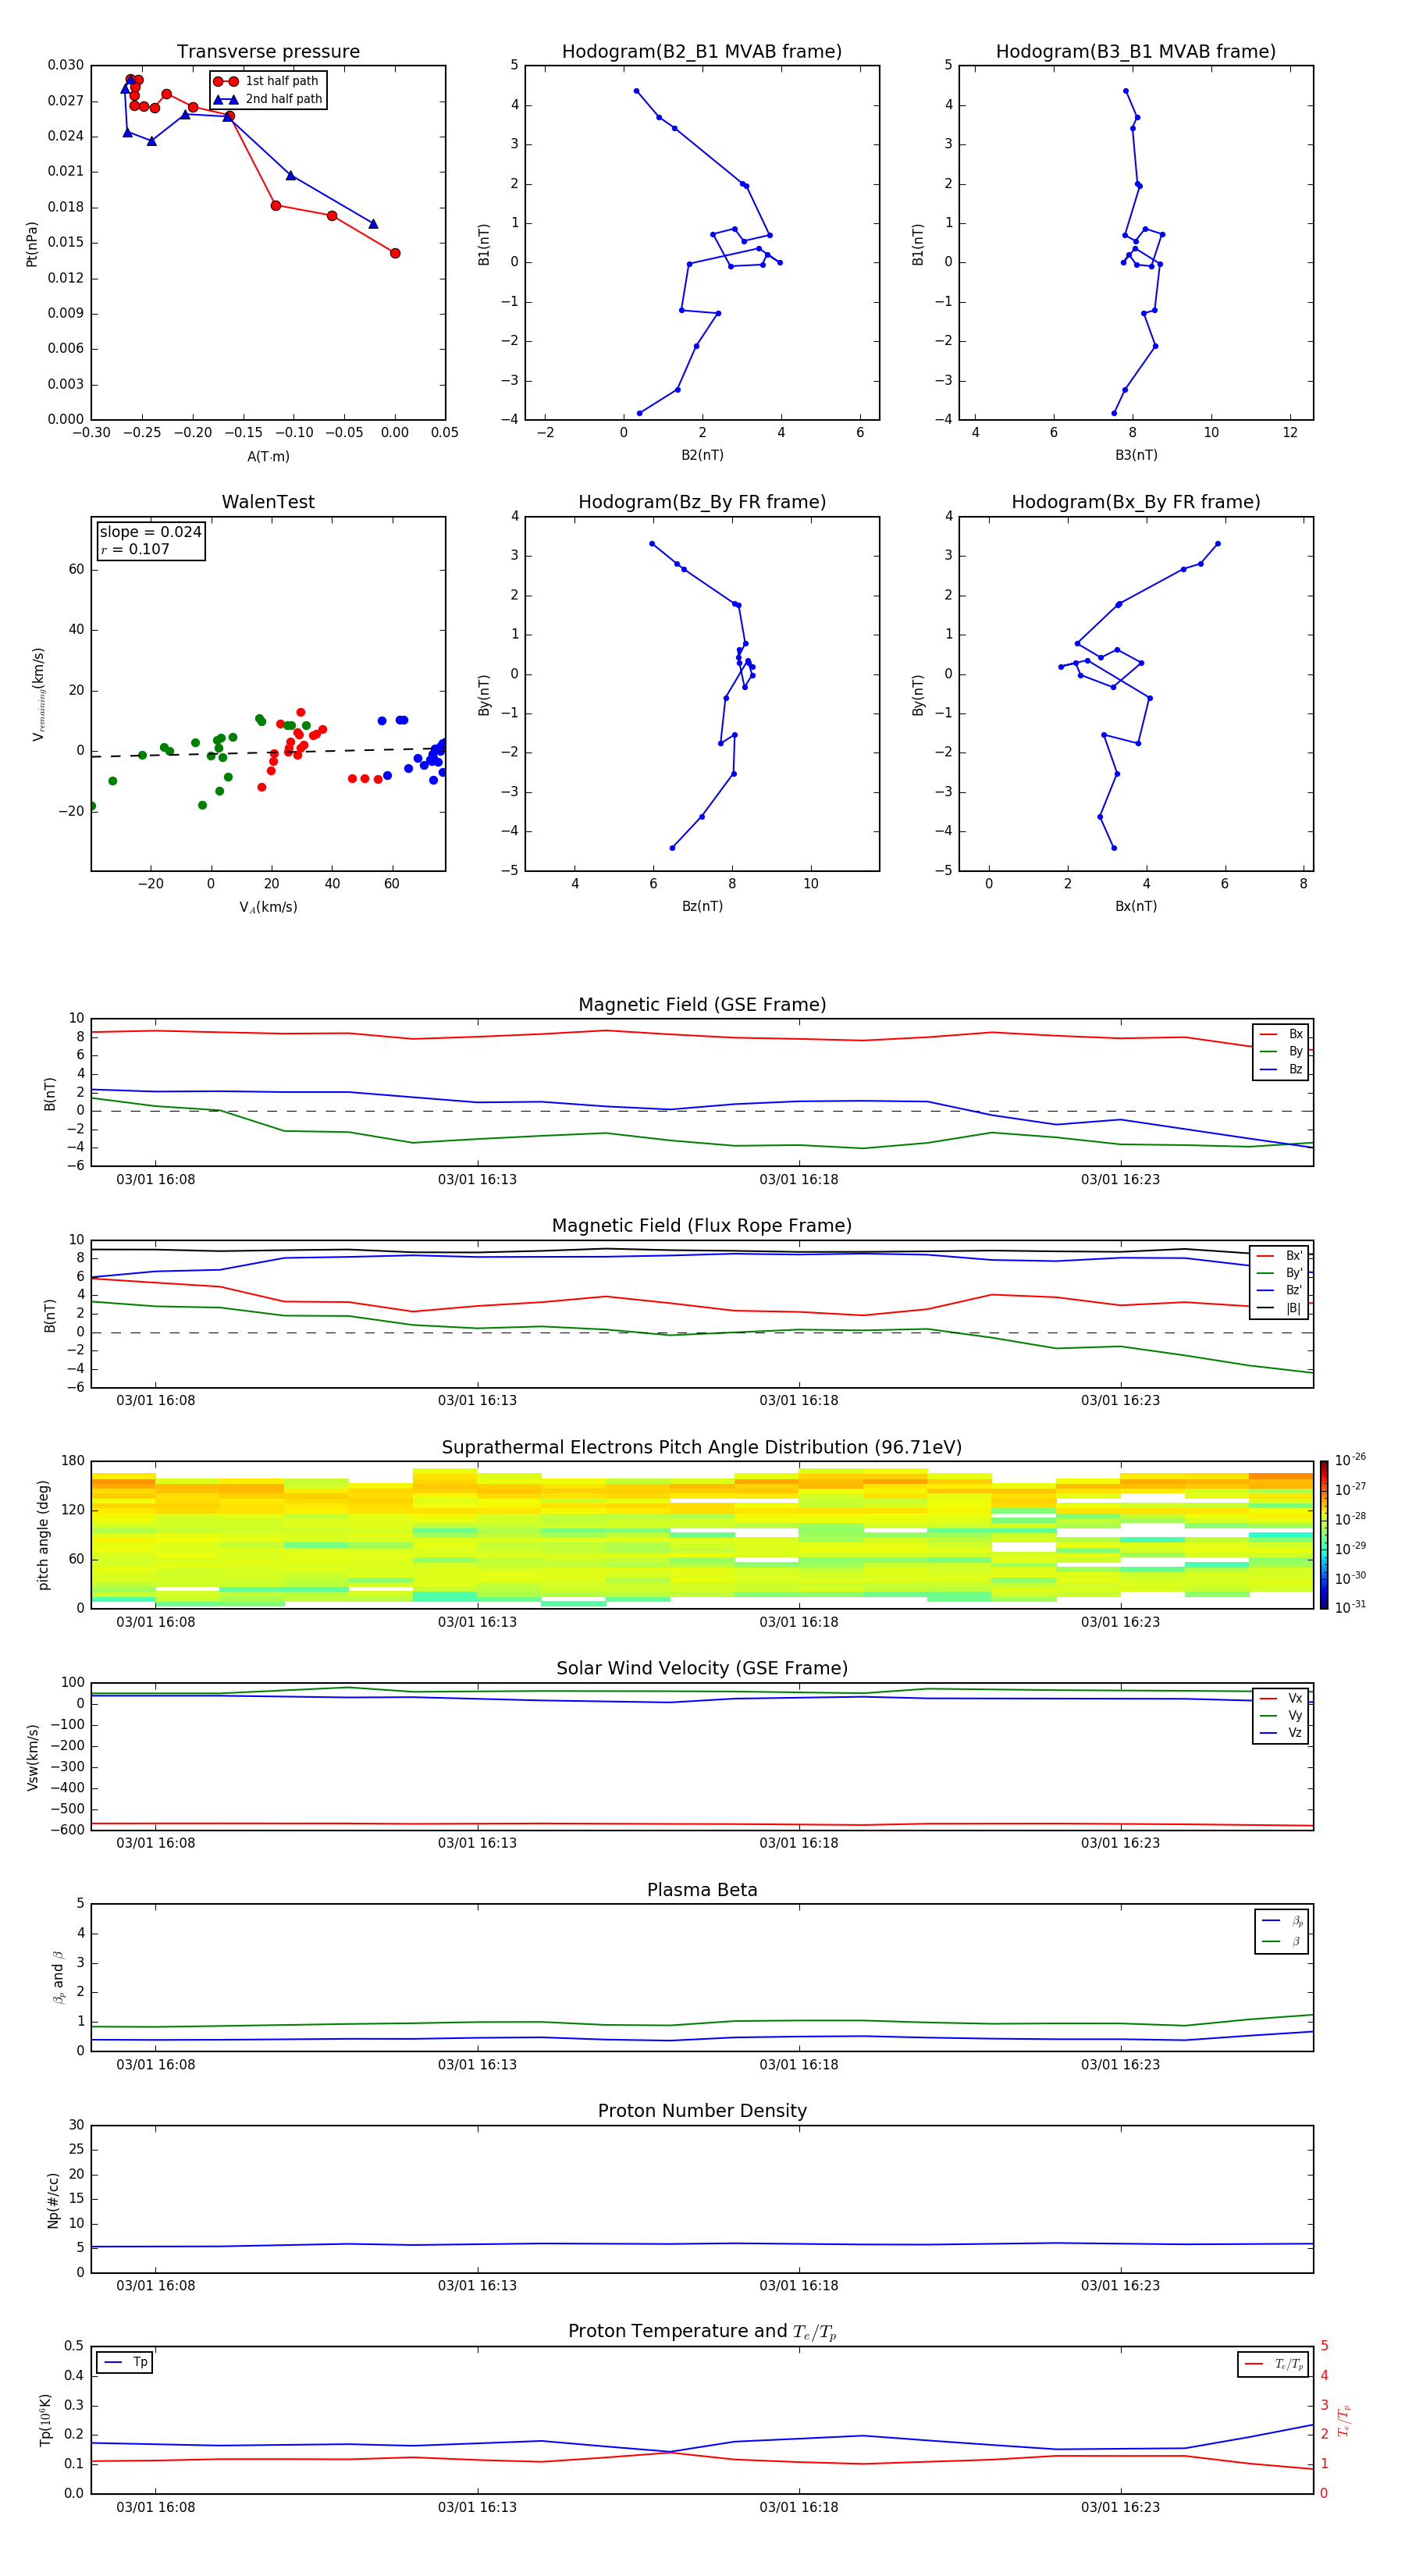
Task: Click the 'Vy' legend entry
Action: [x=1281, y=1715]
